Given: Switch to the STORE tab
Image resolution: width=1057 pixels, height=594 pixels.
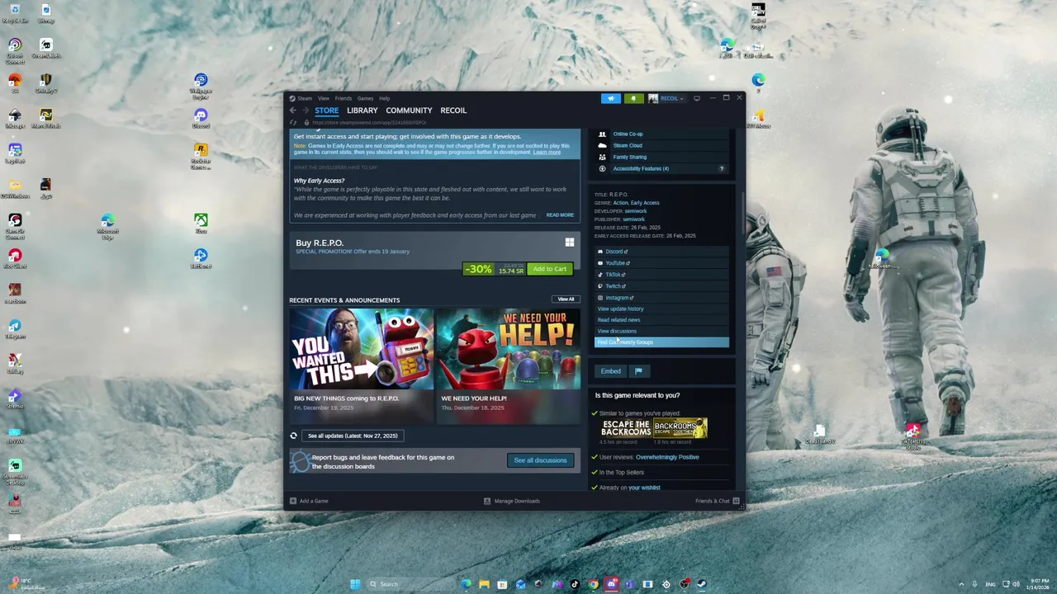Looking at the screenshot, I should [x=326, y=111].
